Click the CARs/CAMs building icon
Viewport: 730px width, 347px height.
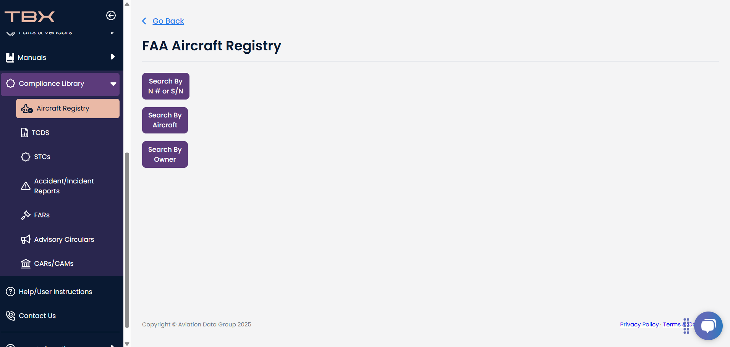(x=26, y=263)
